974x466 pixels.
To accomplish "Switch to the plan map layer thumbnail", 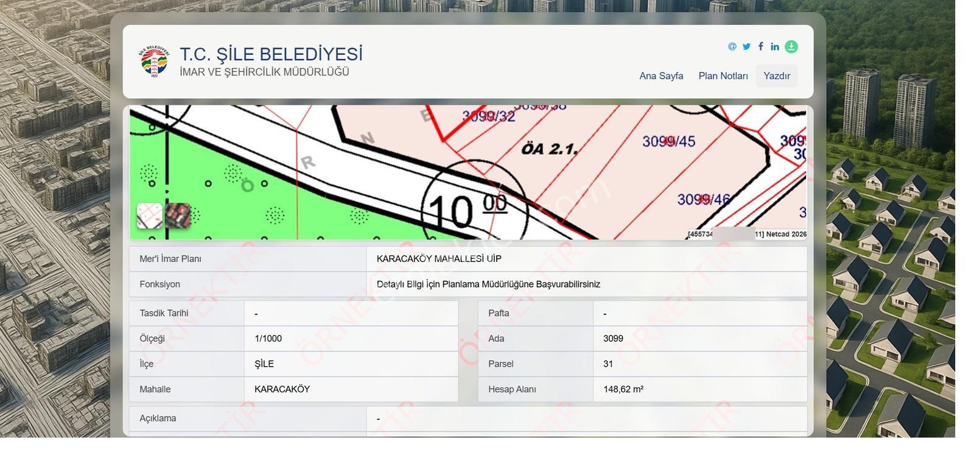I will (149, 216).
